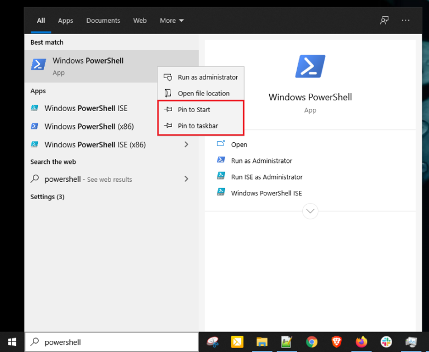The height and width of the screenshot is (352, 429).
Task: Open Google Chrome from the taskbar
Action: click(312, 342)
